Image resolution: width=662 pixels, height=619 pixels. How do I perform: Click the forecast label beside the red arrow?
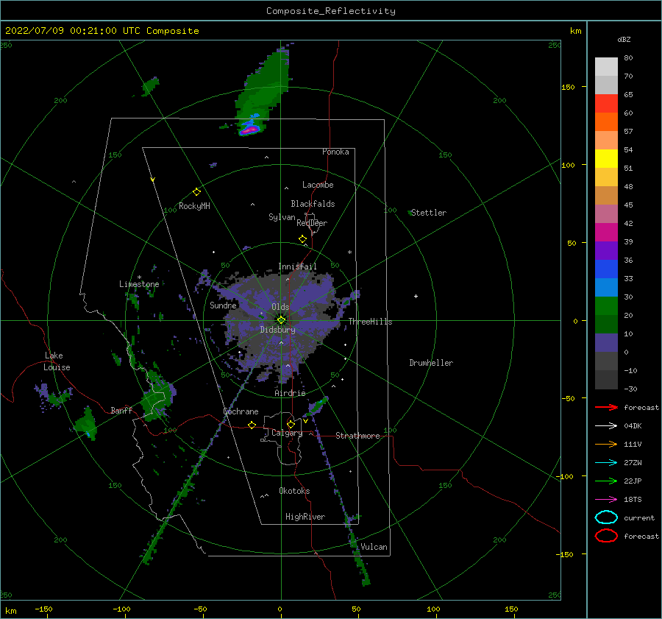tap(641, 407)
